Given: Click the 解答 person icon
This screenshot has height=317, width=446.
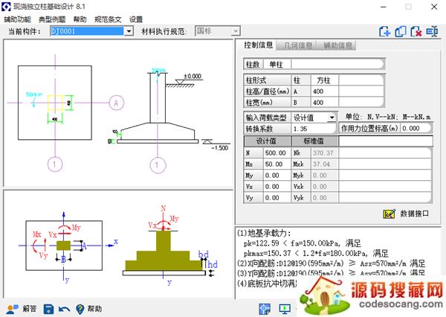Looking at the screenshot, I should point(12,309).
